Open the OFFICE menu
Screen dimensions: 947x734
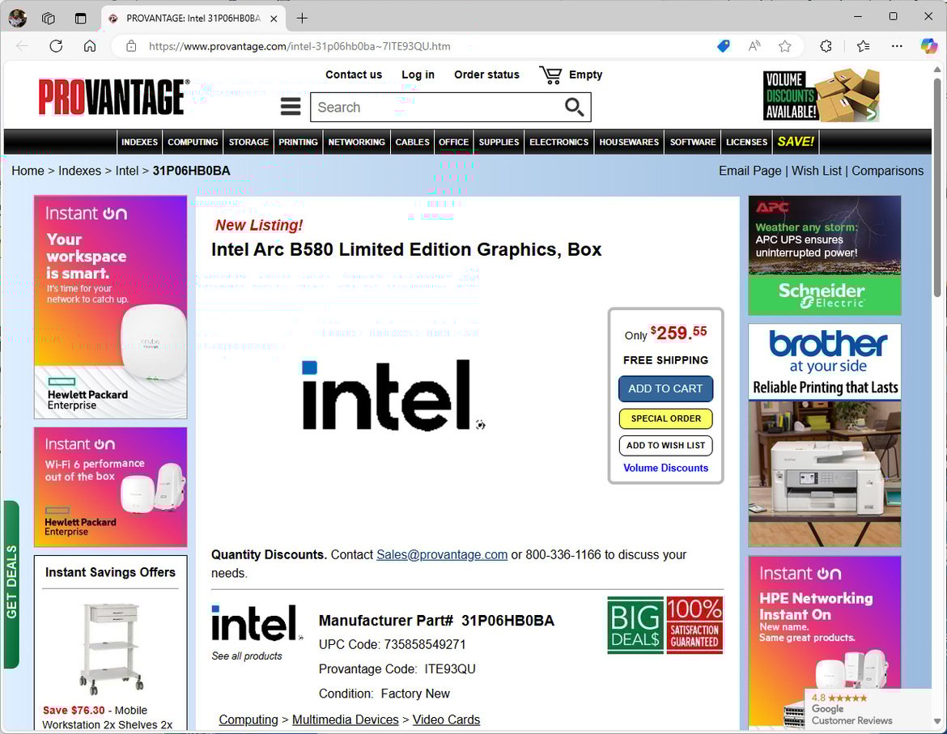pos(453,142)
